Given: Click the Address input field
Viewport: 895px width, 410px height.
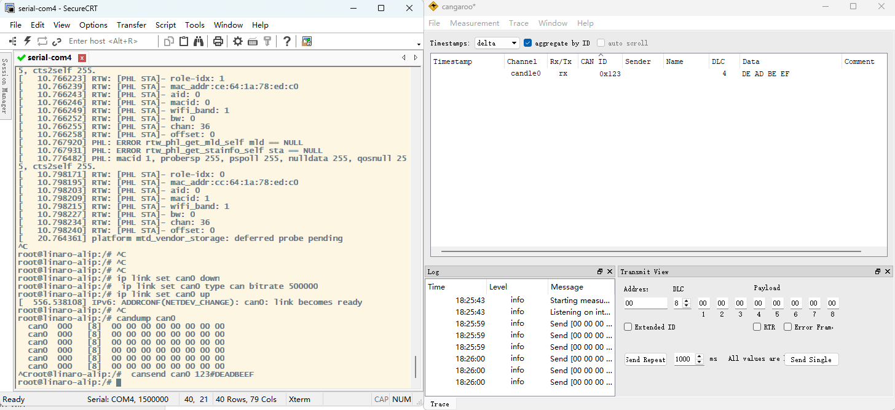Looking at the screenshot, I should tap(645, 303).
